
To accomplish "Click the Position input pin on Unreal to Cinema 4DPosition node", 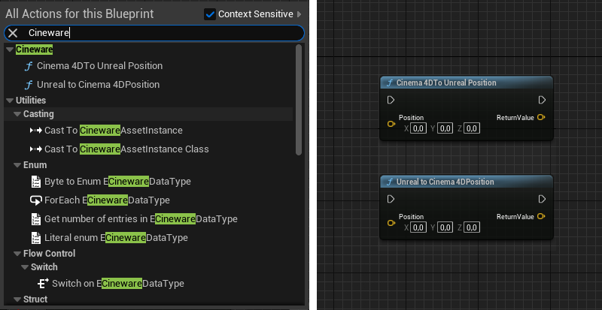I will tap(391, 223).
